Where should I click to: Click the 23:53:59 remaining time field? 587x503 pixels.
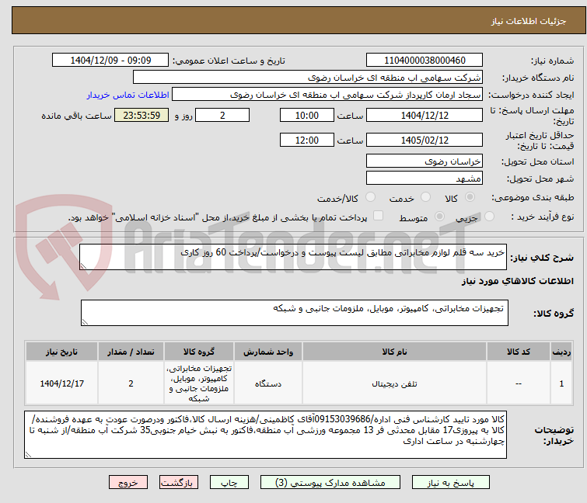pyautogui.click(x=142, y=115)
